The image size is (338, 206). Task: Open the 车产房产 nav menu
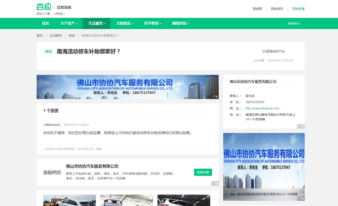click(x=67, y=23)
